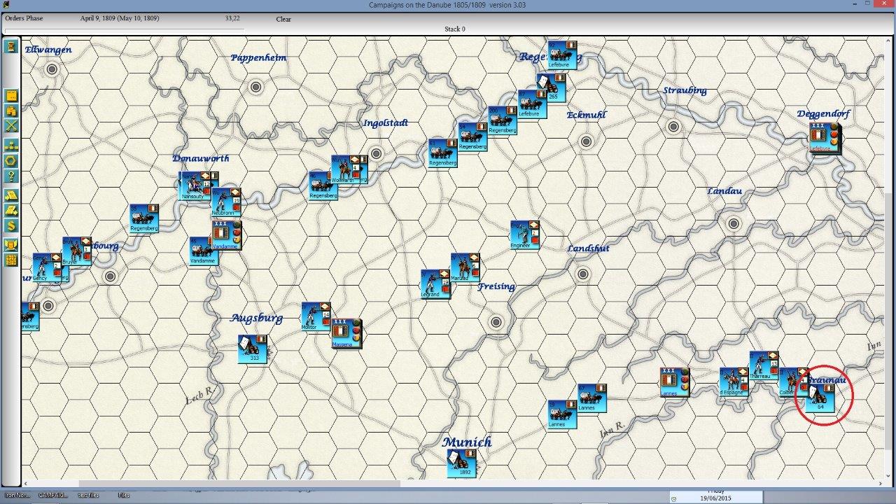Select the Massena corps headquarters counter

346,333
